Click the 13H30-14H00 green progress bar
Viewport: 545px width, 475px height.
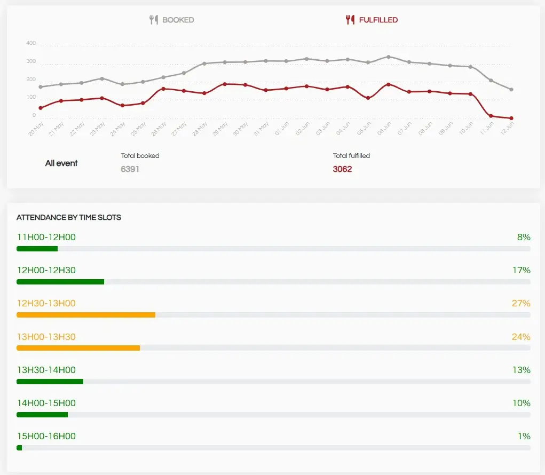tap(50, 382)
